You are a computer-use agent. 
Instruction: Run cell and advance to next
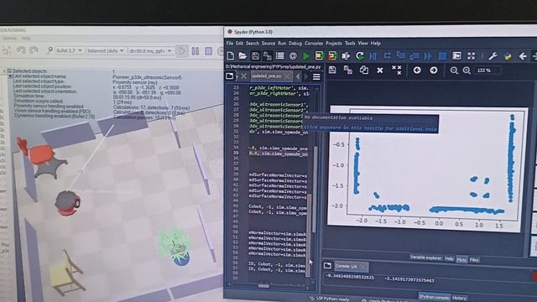tap(332, 56)
